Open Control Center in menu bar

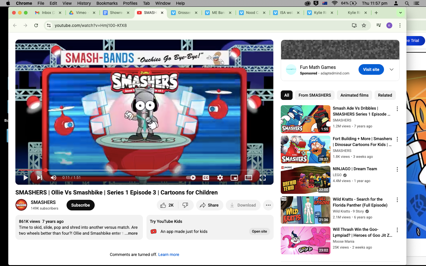coord(417,3)
